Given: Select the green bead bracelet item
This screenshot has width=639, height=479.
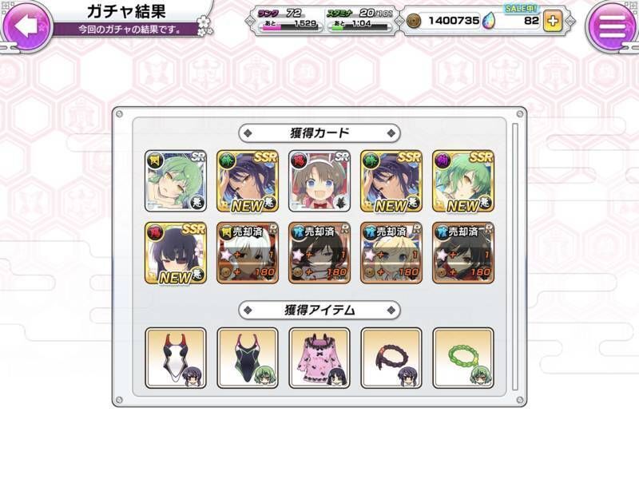Looking at the screenshot, I should (x=463, y=358).
